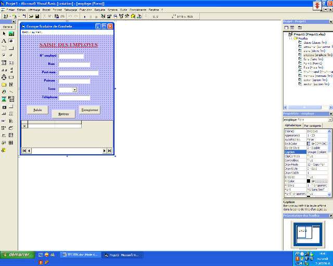
Task: Click the data control last-record arrow
Action: pos(109,151)
